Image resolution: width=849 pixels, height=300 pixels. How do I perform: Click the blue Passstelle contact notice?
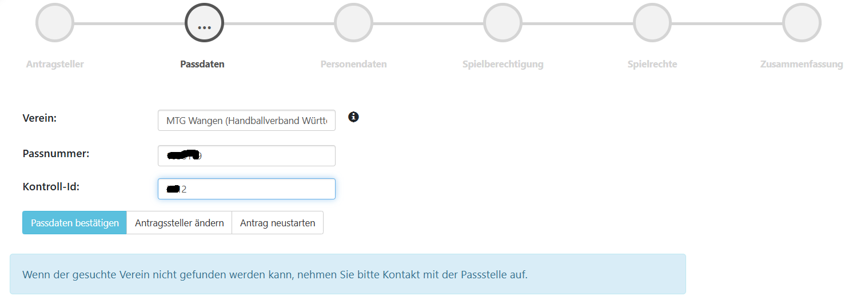[348, 274]
